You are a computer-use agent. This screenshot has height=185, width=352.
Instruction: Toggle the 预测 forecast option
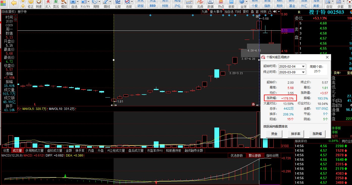click(263, 12)
